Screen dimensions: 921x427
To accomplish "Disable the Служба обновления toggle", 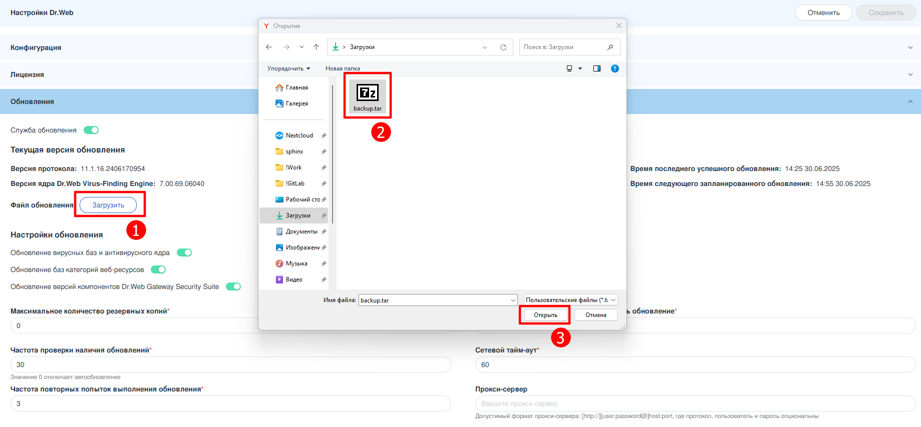I will pos(91,130).
